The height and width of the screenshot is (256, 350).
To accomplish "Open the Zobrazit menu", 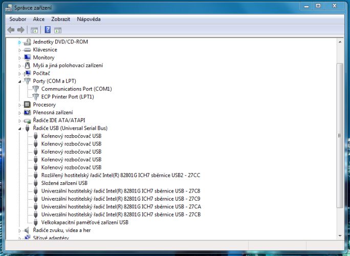I will tap(61, 19).
